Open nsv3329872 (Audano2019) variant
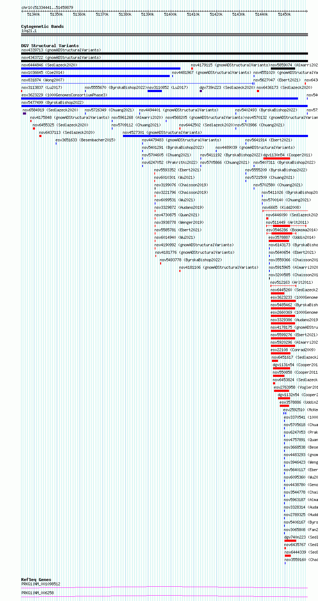 tap(179, 207)
